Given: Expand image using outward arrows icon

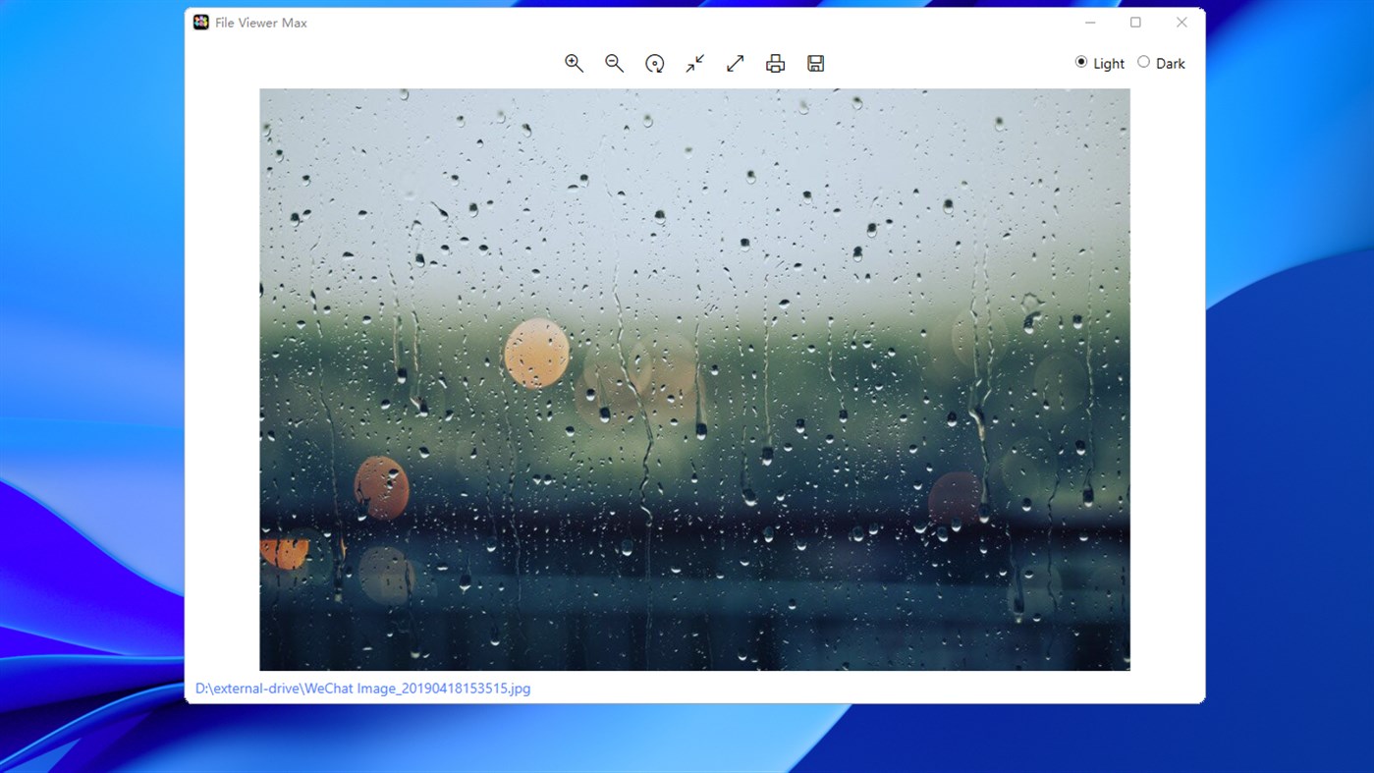Looking at the screenshot, I should coord(735,63).
